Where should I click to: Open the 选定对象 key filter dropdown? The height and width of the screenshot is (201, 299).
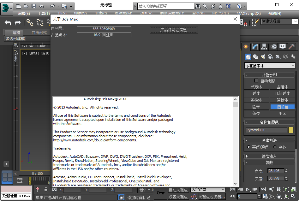pos(208,190)
